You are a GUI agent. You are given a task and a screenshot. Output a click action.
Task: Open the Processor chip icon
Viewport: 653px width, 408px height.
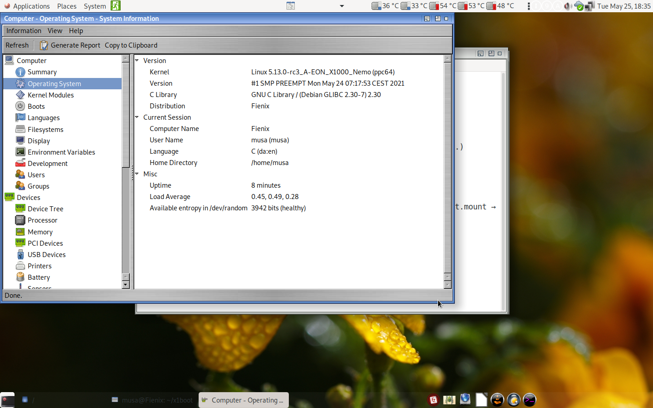(x=20, y=220)
